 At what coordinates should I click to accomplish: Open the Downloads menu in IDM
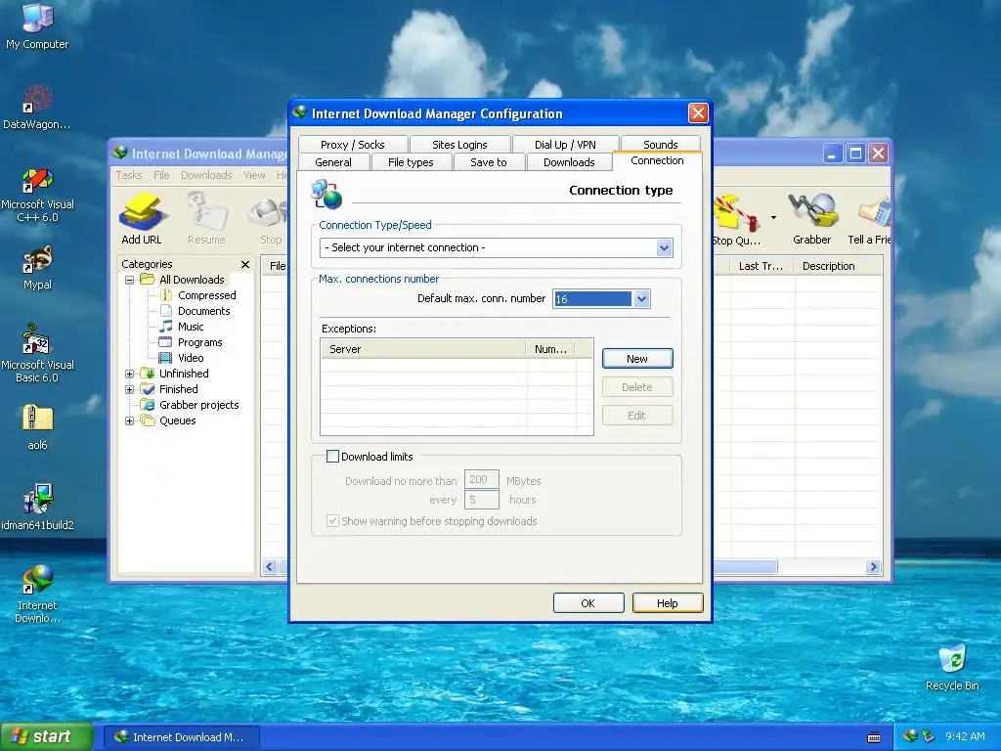coord(206,175)
